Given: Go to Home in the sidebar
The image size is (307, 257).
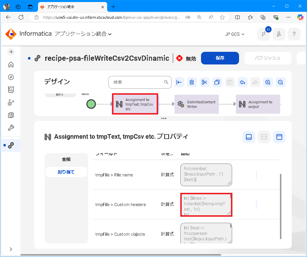Looking at the screenshot, I should pyautogui.click(x=11, y=64).
